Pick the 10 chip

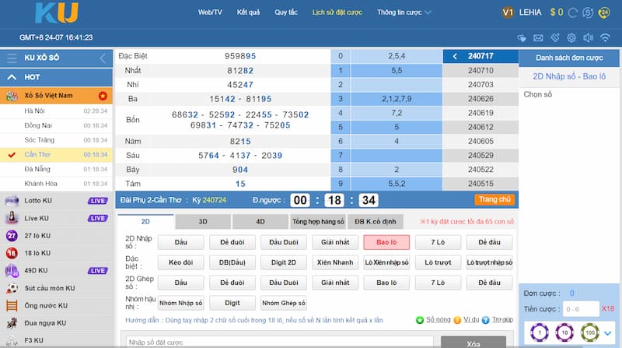(564, 332)
